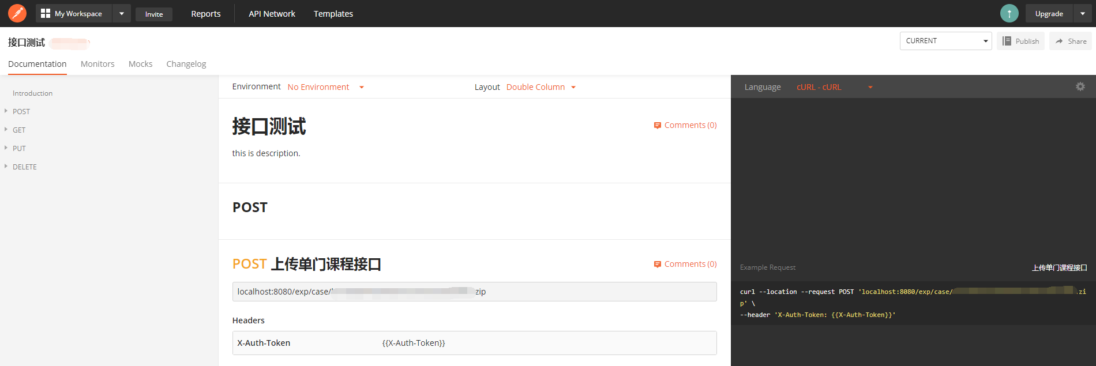This screenshot has width=1096, height=366.
Task: Open Reports in top navigation
Action: (x=206, y=13)
